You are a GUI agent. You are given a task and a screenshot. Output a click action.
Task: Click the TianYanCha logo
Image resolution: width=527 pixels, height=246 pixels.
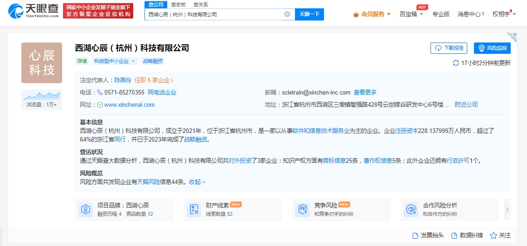click(x=34, y=11)
